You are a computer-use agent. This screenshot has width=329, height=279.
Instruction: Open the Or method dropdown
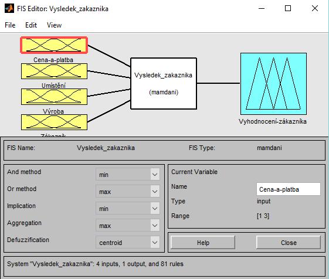coord(128,192)
